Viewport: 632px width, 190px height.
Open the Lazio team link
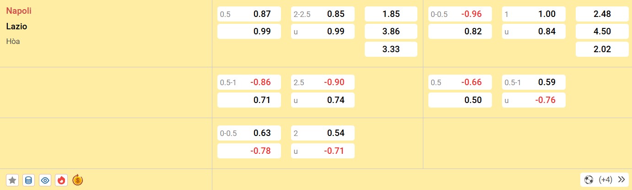tap(16, 26)
